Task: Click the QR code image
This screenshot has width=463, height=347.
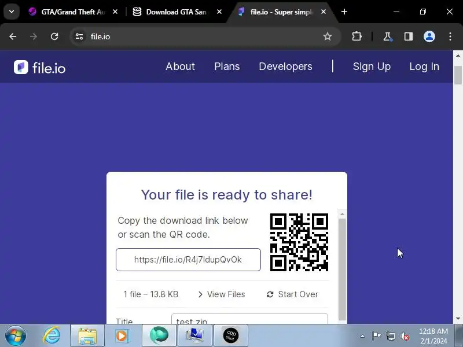Action: (x=299, y=242)
